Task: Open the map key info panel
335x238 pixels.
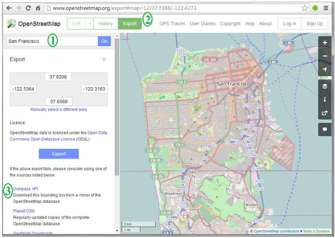Action: pyautogui.click(x=325, y=100)
